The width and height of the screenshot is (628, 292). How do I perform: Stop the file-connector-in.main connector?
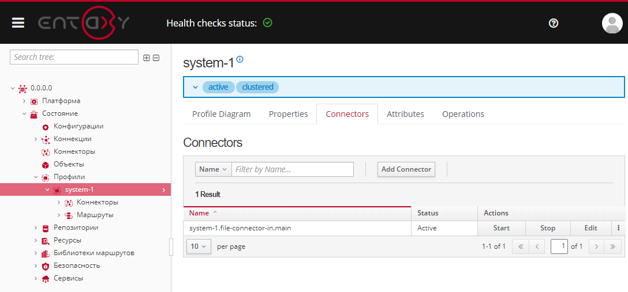coord(548,228)
